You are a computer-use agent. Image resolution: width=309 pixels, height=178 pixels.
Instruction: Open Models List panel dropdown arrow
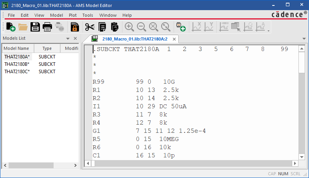click(68, 39)
